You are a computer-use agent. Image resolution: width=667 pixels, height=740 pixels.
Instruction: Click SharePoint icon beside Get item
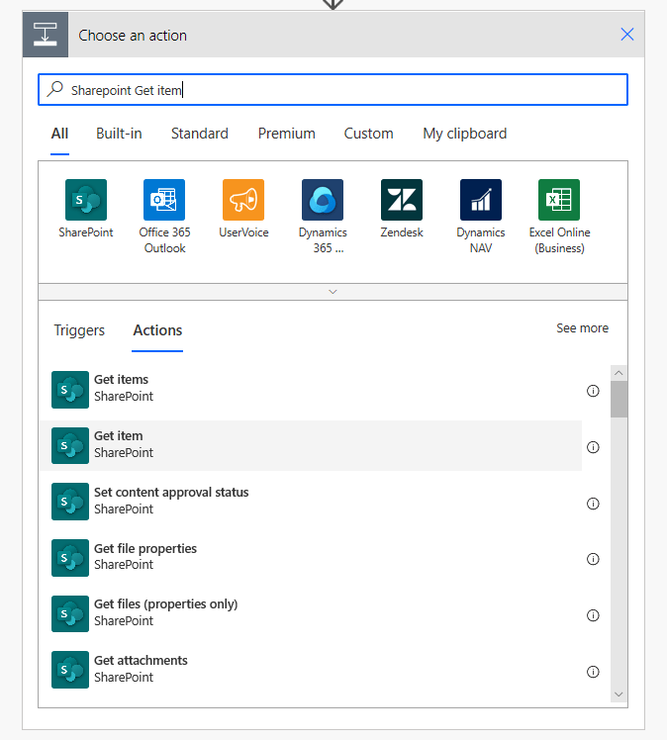[x=70, y=446]
